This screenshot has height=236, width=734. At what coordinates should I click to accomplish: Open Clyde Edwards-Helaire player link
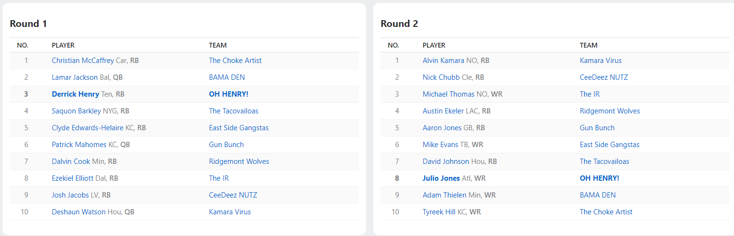88,128
